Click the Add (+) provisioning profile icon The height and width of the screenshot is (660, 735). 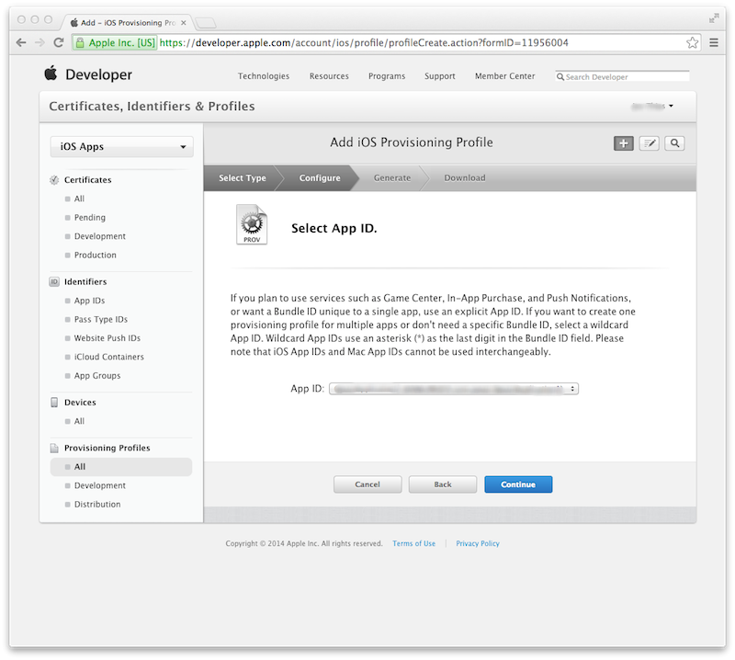pos(623,142)
